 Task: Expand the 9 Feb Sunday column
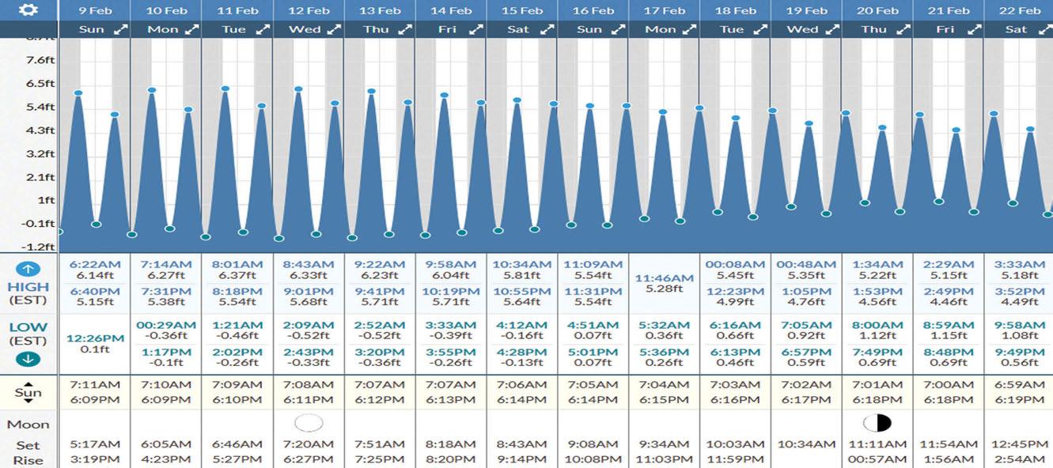(120, 30)
